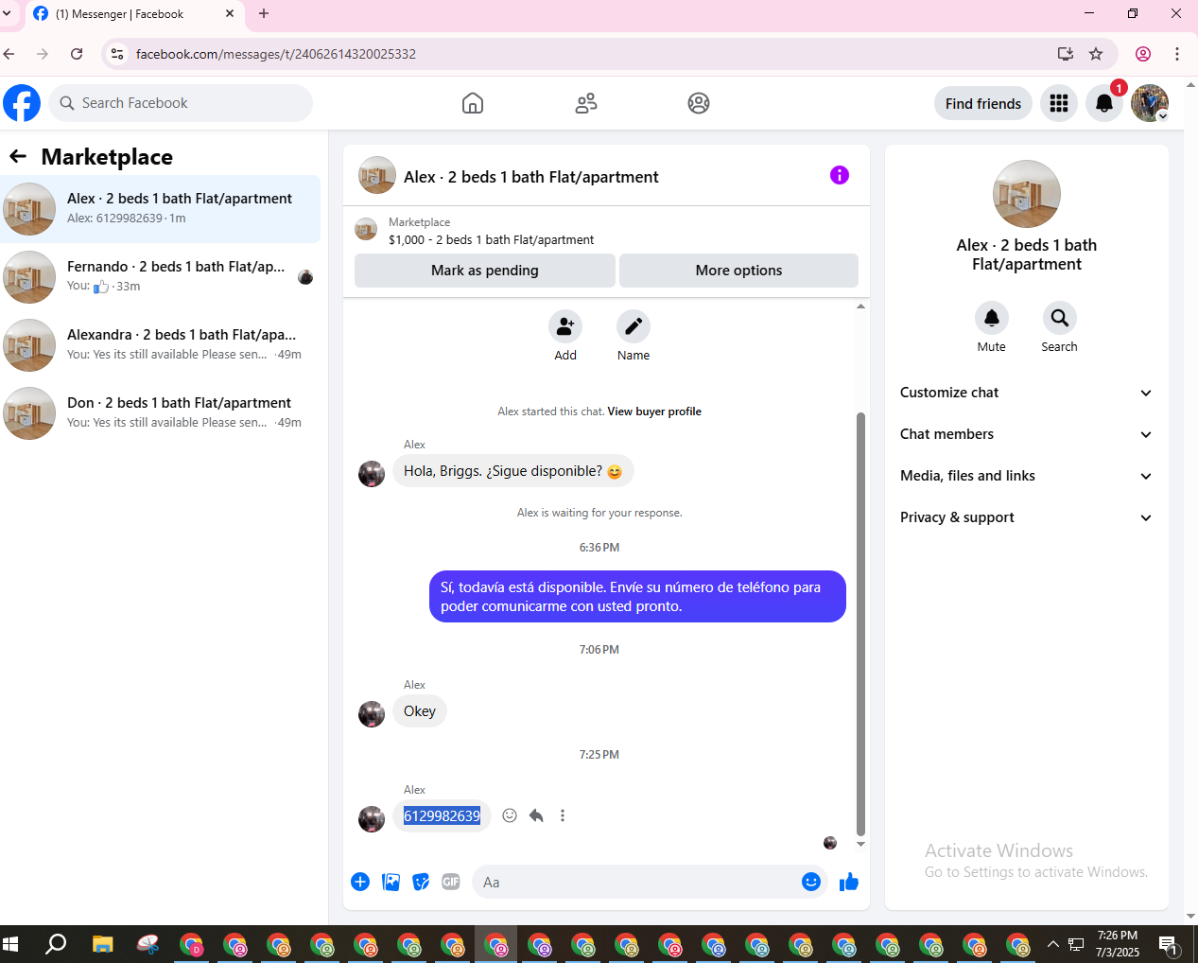Click the chat vertical scrollbar
Image resolution: width=1198 pixels, height=963 pixels.
860,624
